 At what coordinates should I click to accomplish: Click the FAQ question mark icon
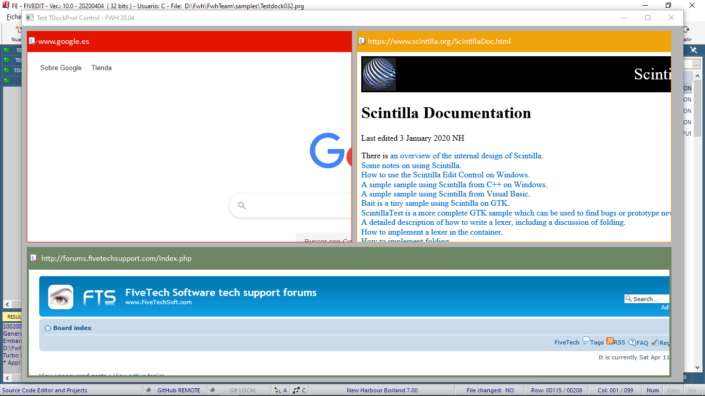tap(632, 342)
